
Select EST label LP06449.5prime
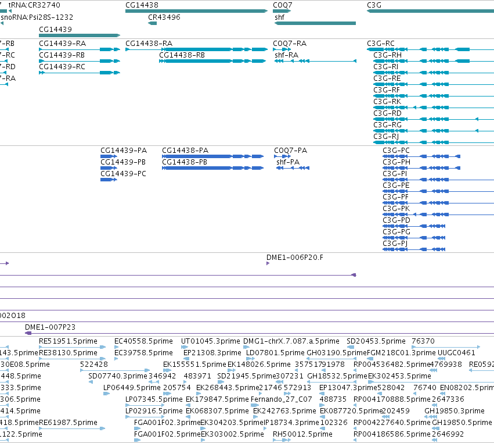[x=132, y=387]
